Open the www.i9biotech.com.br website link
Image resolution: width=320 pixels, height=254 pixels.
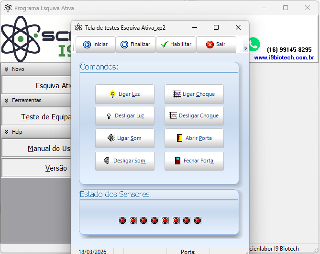coord(284,58)
